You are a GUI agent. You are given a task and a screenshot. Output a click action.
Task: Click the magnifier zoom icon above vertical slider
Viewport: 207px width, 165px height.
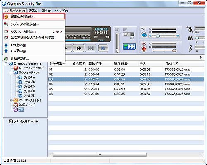[118, 30]
